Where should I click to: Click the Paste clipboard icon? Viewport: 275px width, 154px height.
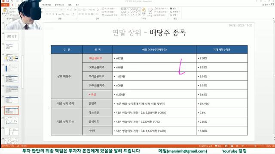point(5,10)
